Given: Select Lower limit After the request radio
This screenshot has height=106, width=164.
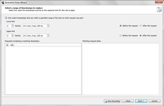Looking at the screenshot, I should (140, 26).
